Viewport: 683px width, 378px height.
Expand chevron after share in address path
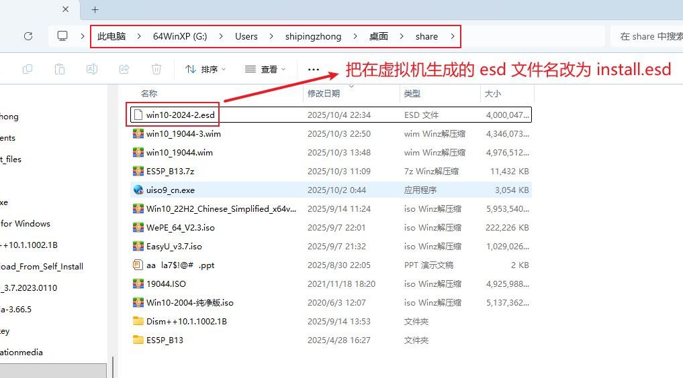(x=453, y=37)
